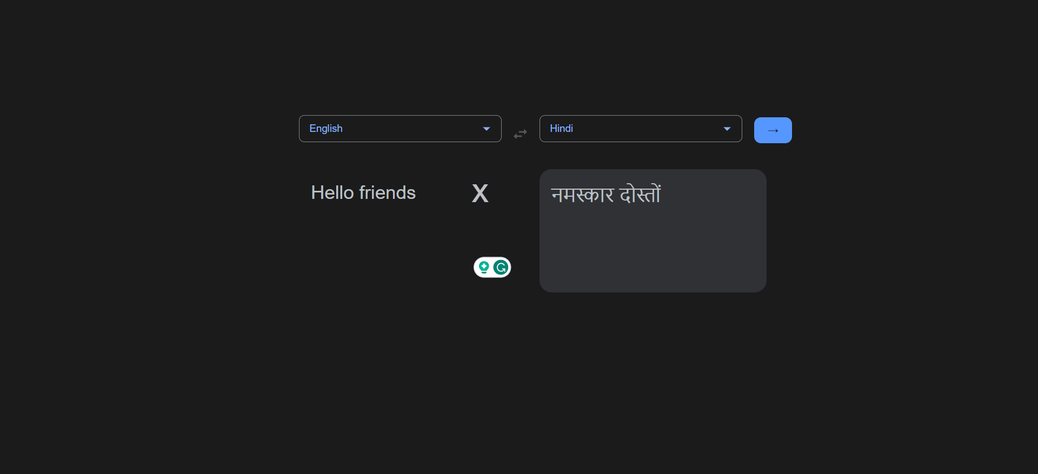
Task: Expand the English dropdown caret
Action: click(487, 129)
